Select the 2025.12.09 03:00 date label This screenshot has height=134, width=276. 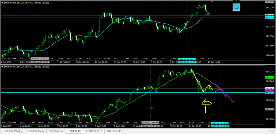point(40,59)
